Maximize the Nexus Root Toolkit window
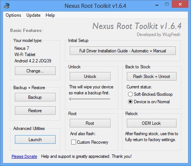Image resolution: width=191 pixels, height=166 pixels. pyautogui.click(x=167, y=4)
